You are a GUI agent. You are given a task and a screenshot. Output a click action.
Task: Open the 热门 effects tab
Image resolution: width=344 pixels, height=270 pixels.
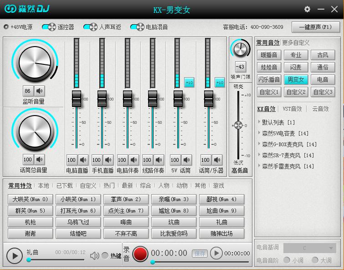(109, 185)
